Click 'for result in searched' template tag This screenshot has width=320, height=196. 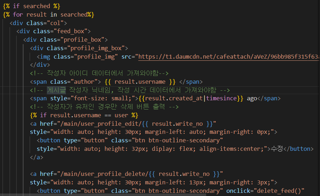(49, 14)
